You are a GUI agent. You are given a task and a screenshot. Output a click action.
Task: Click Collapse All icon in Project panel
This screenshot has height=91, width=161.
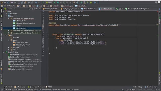coord(32,9)
